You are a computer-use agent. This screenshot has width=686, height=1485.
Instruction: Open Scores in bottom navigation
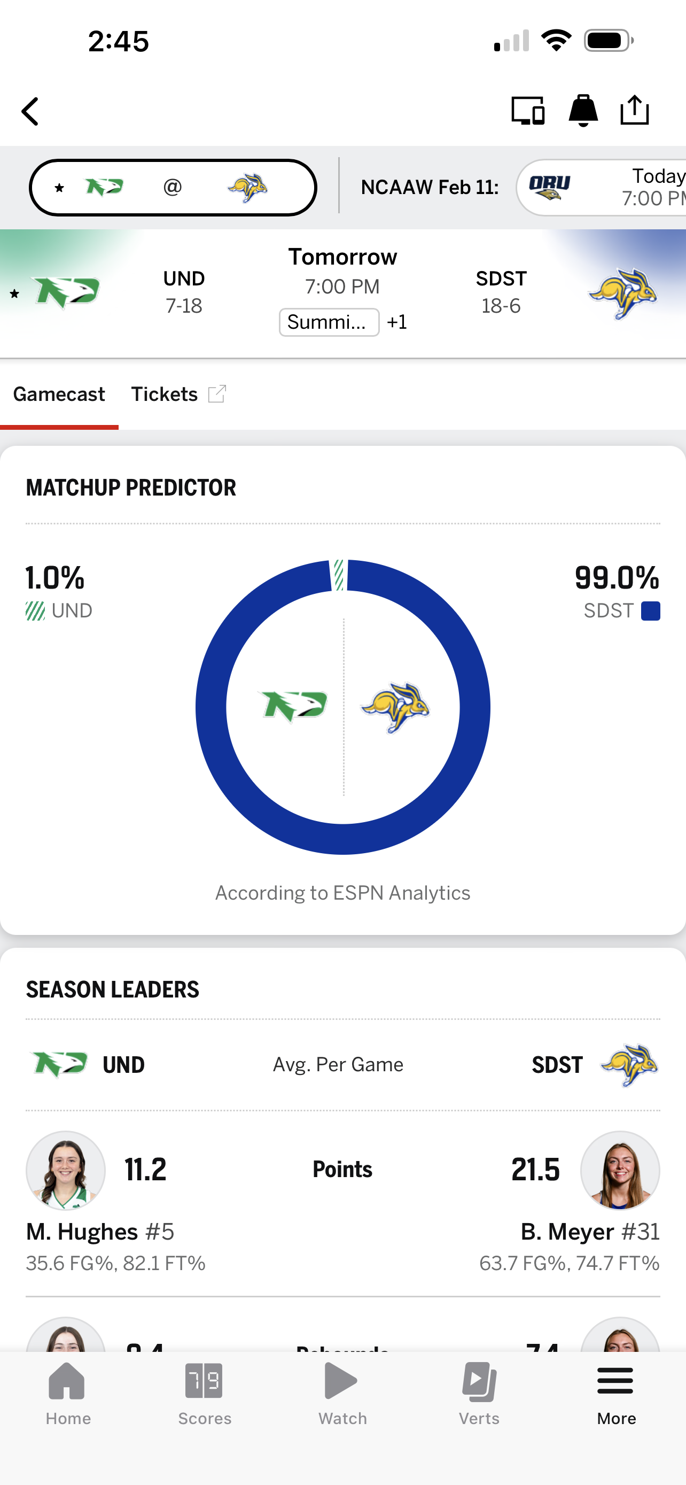(205, 1393)
